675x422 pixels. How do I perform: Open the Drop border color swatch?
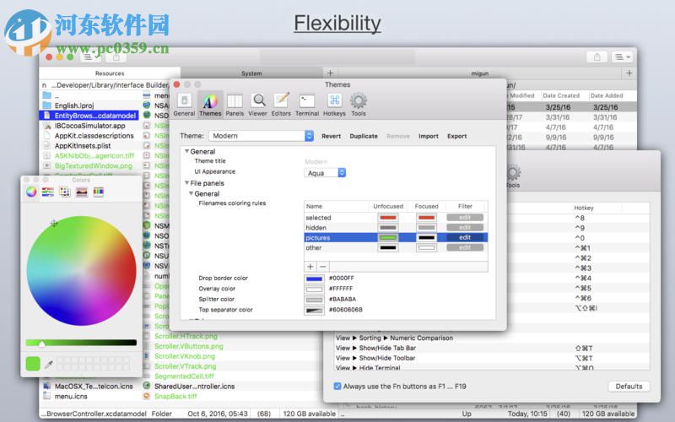[x=314, y=279]
